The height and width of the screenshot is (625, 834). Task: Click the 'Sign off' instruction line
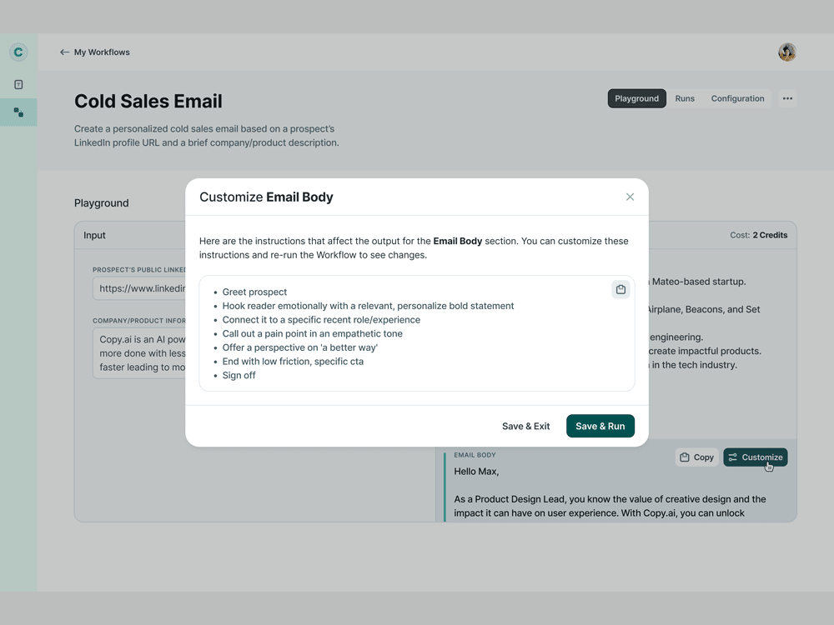(239, 375)
